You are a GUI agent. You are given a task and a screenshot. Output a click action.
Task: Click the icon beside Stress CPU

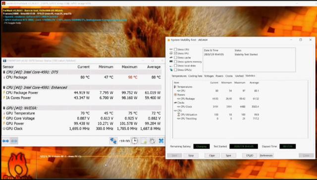point(171,49)
